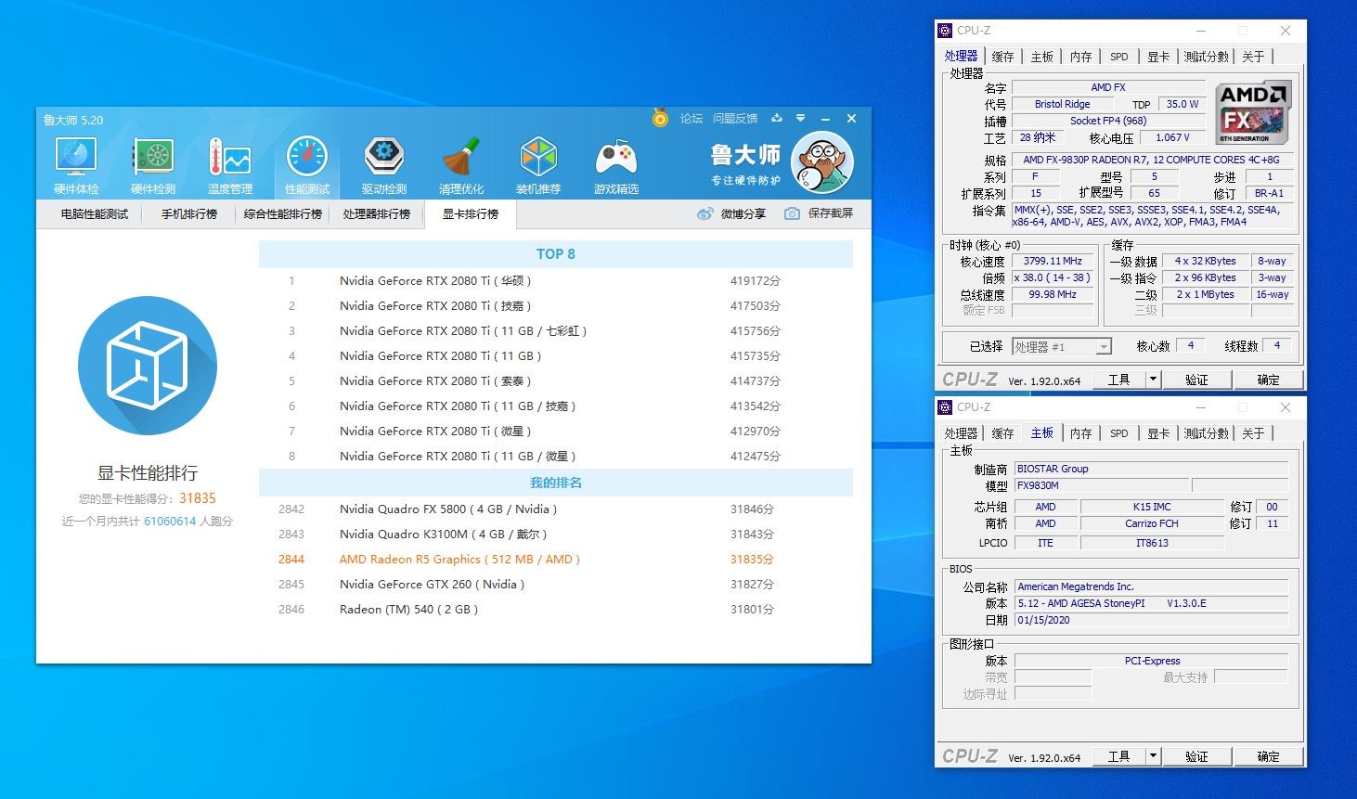Open 显卡 tab in lower CPU-Z window
Screen dimensions: 1357x799
[1158, 433]
